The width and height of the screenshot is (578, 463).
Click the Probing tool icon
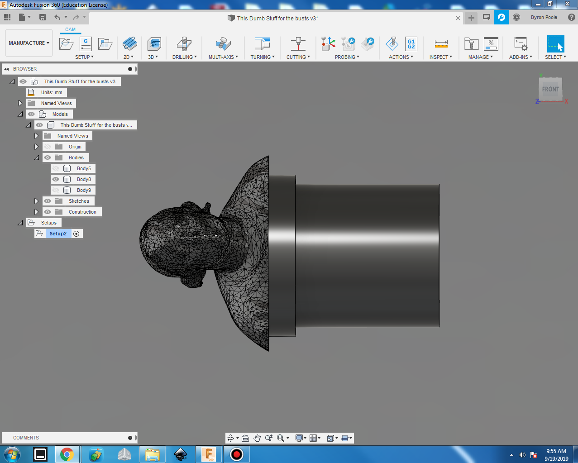tap(328, 44)
